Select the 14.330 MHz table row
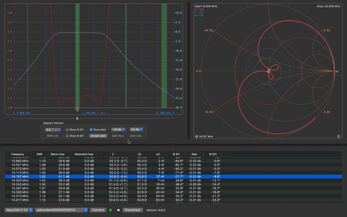The image size is (347, 217). pos(173,192)
